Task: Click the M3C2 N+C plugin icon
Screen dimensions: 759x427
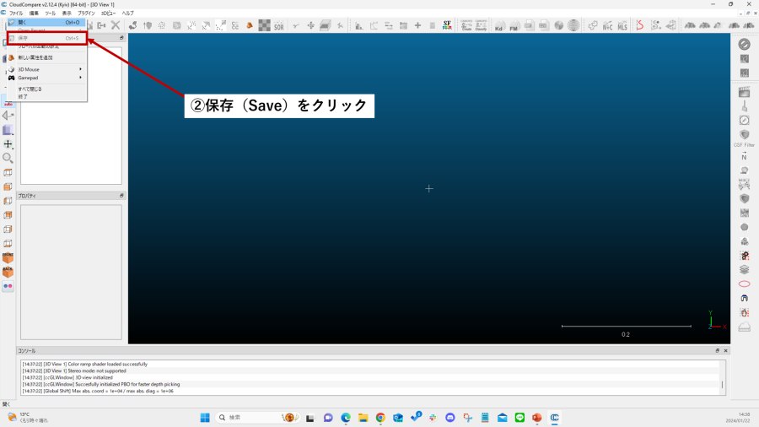Action: [x=607, y=25]
